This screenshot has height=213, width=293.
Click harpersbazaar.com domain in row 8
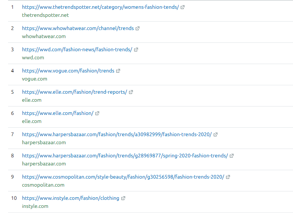(44, 164)
